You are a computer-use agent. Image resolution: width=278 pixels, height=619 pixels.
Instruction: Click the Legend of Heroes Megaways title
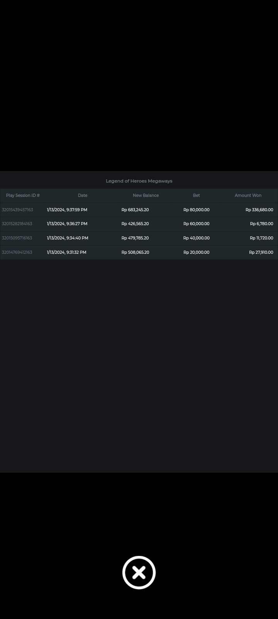pyautogui.click(x=139, y=181)
